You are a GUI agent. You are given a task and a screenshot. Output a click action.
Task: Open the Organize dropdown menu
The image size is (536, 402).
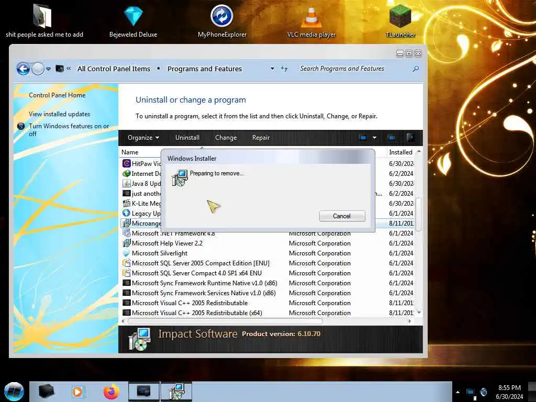(x=143, y=138)
